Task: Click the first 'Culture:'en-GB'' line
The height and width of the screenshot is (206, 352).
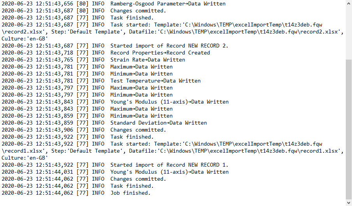Action: click(x=25, y=39)
